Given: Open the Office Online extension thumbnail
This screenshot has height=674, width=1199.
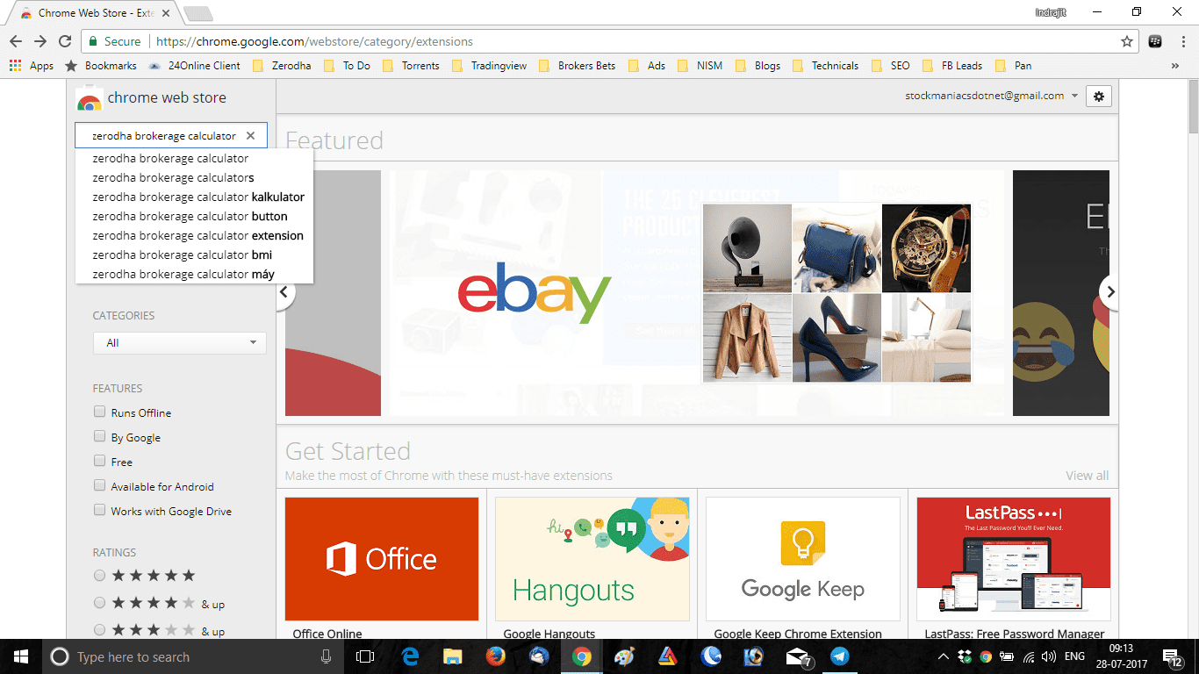Looking at the screenshot, I should [382, 559].
